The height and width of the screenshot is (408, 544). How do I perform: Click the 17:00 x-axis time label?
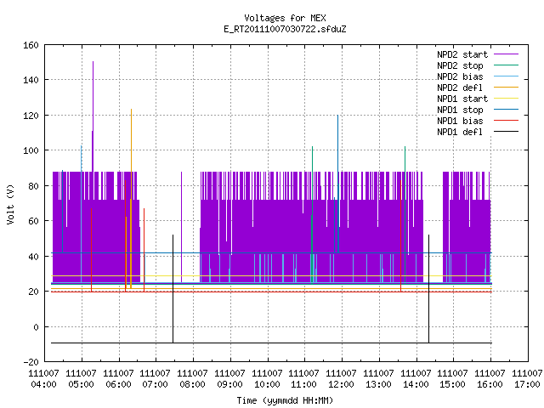(527, 385)
